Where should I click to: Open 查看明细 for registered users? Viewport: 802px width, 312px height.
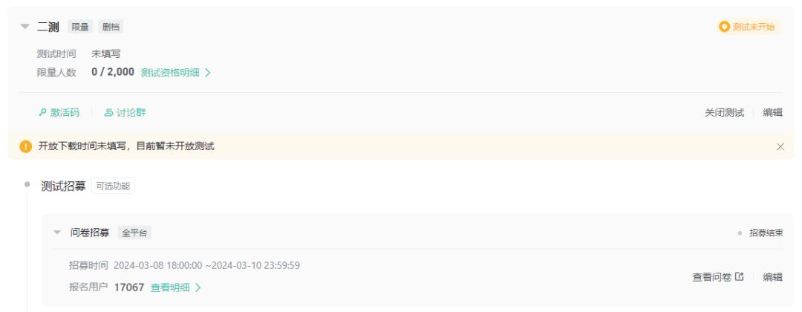pyautogui.click(x=175, y=288)
